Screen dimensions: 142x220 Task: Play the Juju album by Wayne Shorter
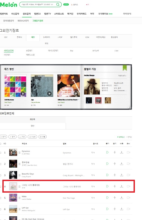pyautogui.click(x=49, y=94)
